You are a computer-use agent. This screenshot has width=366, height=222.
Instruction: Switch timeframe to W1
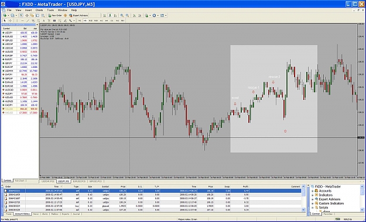point(117,20)
